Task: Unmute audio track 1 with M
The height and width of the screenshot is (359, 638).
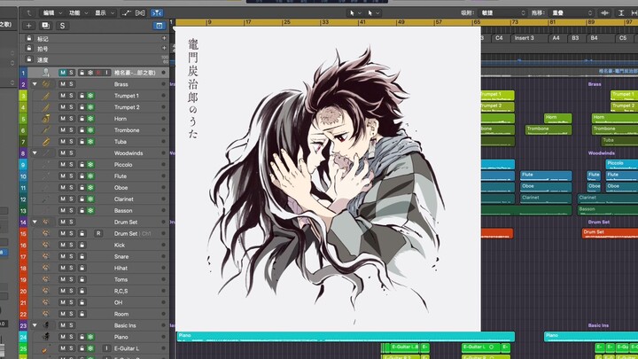Action: [63, 73]
